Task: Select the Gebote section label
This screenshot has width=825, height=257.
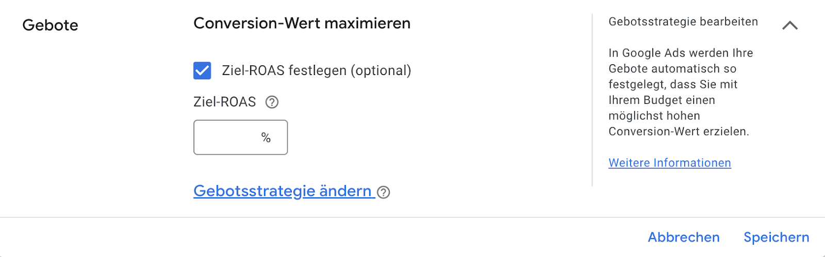Action: pos(51,25)
